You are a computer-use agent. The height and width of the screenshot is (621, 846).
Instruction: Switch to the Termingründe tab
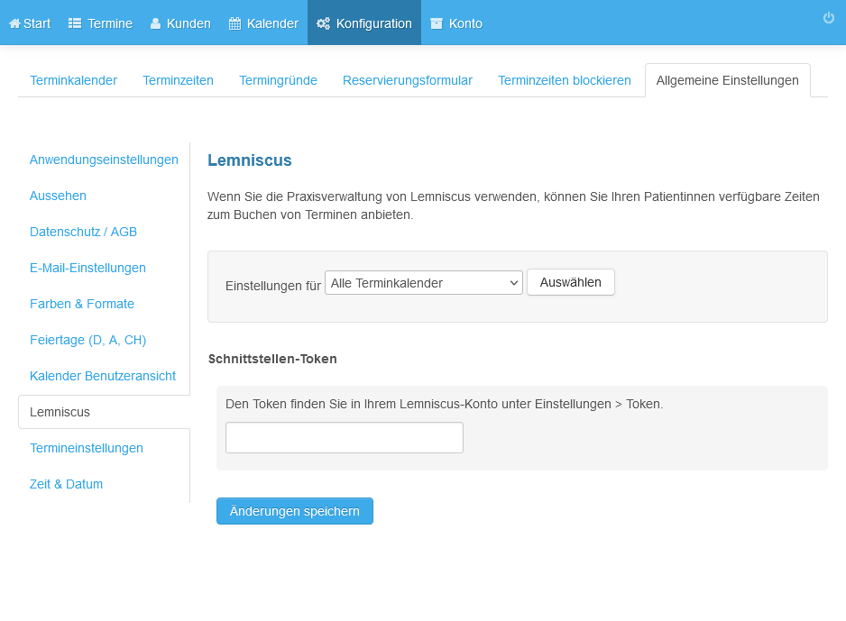click(278, 80)
